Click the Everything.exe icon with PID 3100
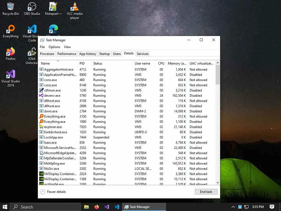This screenshot has height=211, width=281. pos(41,116)
